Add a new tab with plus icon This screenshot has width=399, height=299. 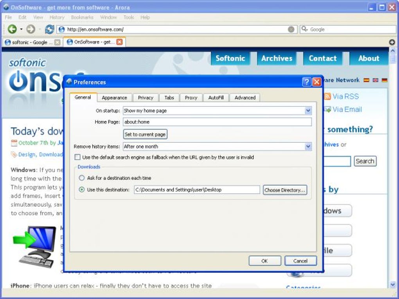click(x=392, y=42)
